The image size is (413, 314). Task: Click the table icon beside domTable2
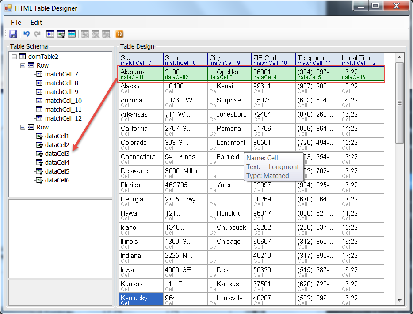23,56
